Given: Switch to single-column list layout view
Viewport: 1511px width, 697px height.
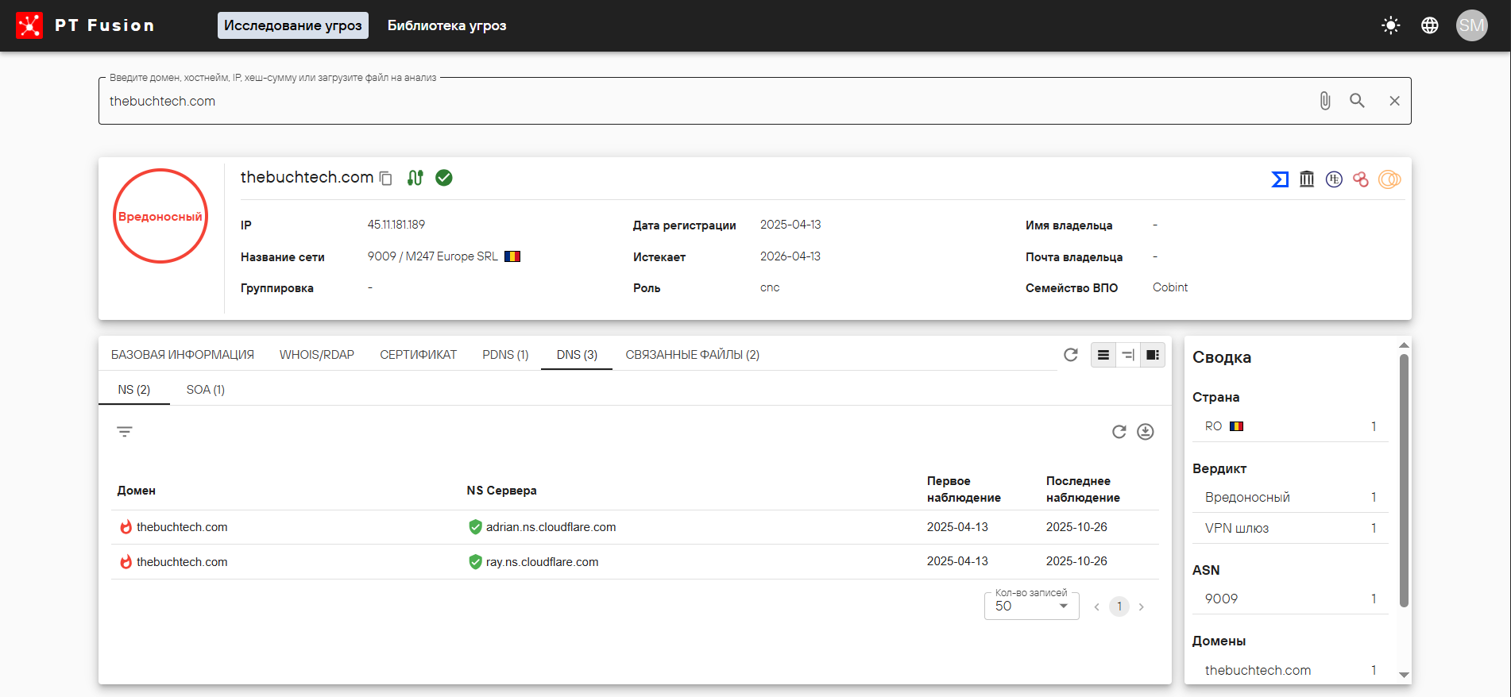Looking at the screenshot, I should coord(1103,355).
